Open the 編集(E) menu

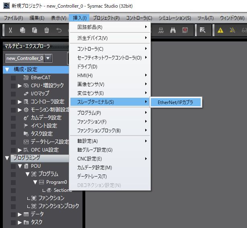pyautogui.click(x=37, y=18)
